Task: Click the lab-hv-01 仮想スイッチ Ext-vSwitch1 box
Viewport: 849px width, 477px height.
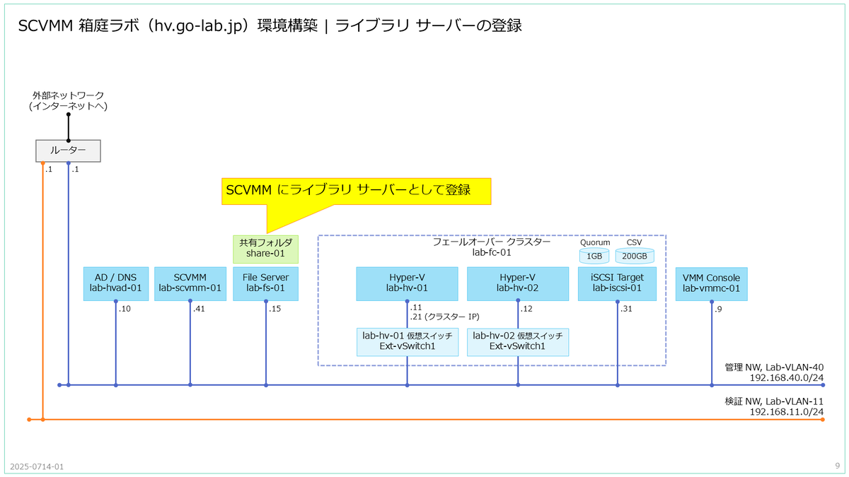Action: point(407,341)
